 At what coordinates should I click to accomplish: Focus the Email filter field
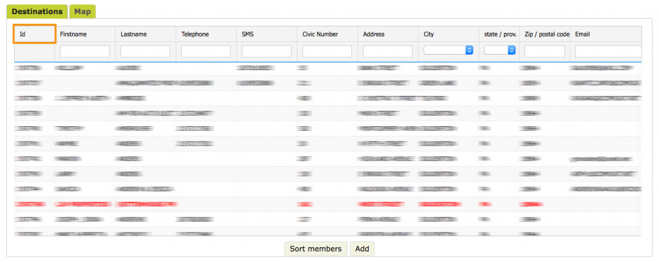tap(608, 51)
